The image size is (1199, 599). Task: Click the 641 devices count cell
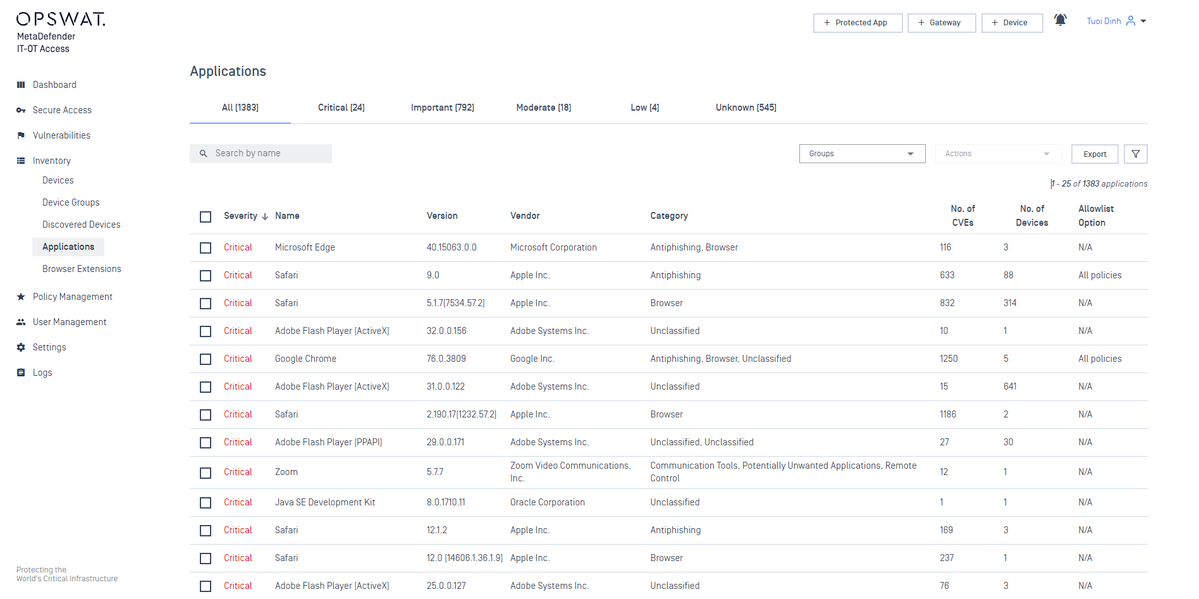1010,386
